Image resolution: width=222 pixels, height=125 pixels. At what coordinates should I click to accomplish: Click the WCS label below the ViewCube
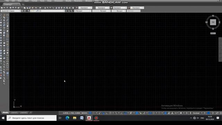pyautogui.click(x=213, y=33)
